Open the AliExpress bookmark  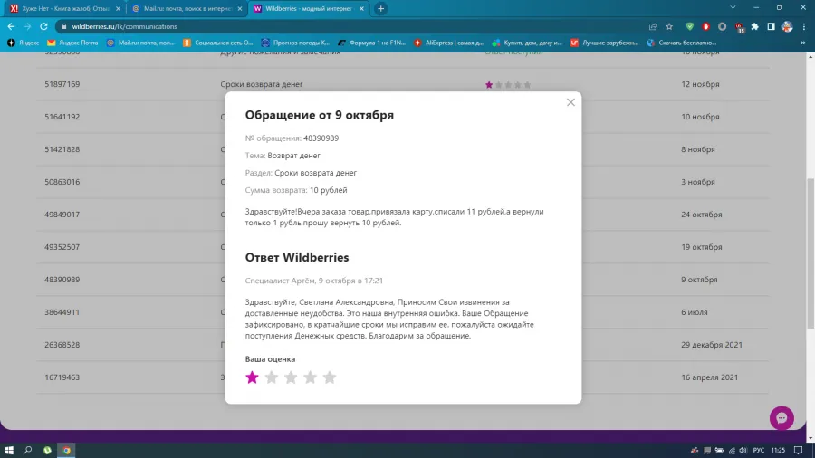(449, 43)
